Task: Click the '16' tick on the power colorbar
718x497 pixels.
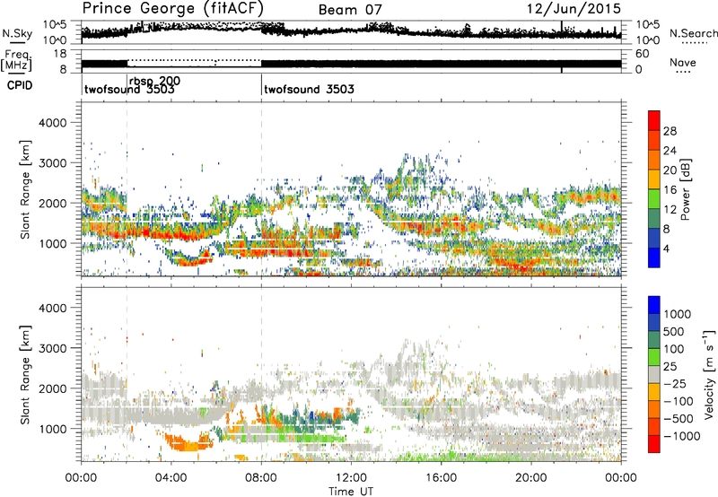Action: (670, 190)
